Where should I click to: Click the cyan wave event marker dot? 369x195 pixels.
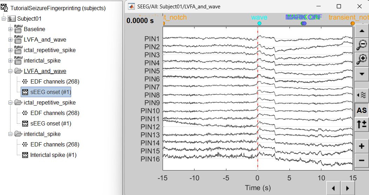[x=259, y=23]
